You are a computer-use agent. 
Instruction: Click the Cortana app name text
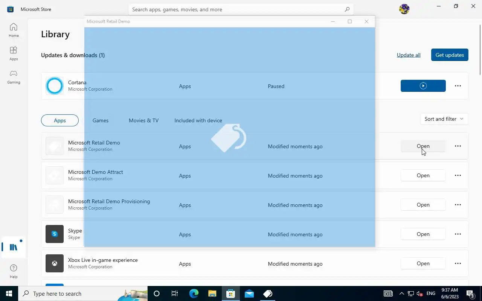(x=77, y=82)
